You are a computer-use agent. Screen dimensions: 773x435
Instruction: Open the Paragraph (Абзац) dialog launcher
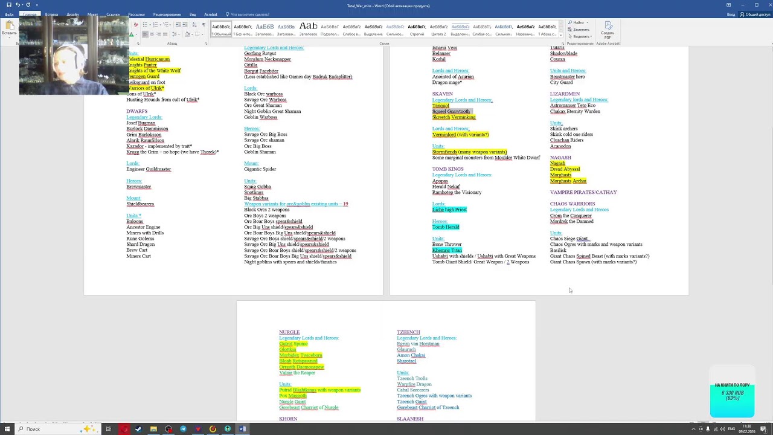tap(206, 43)
